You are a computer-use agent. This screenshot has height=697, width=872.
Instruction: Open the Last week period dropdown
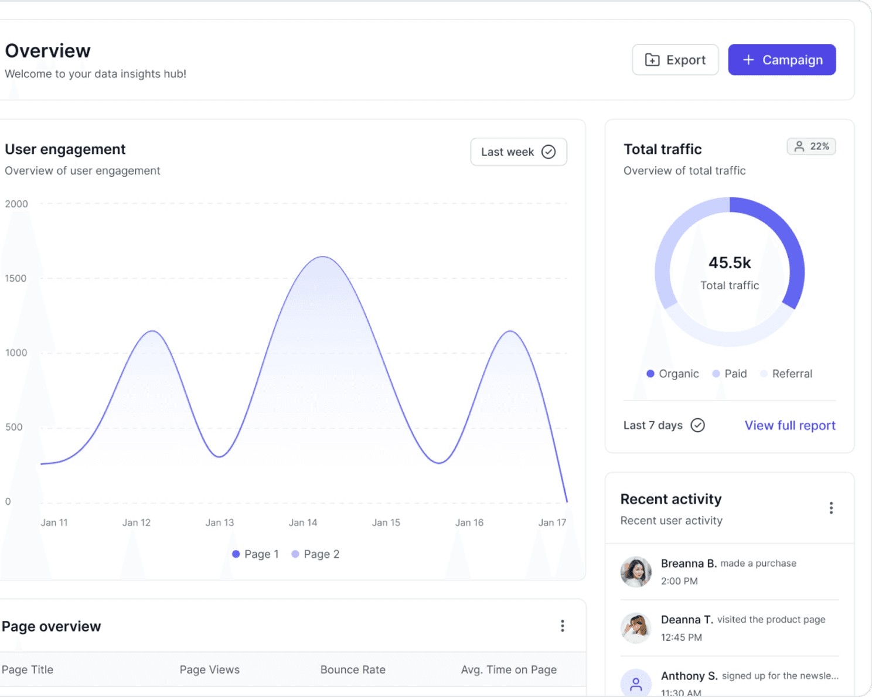point(518,152)
